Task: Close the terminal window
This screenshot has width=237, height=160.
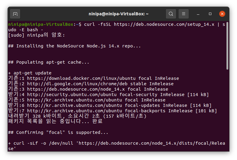Action: 222,14
